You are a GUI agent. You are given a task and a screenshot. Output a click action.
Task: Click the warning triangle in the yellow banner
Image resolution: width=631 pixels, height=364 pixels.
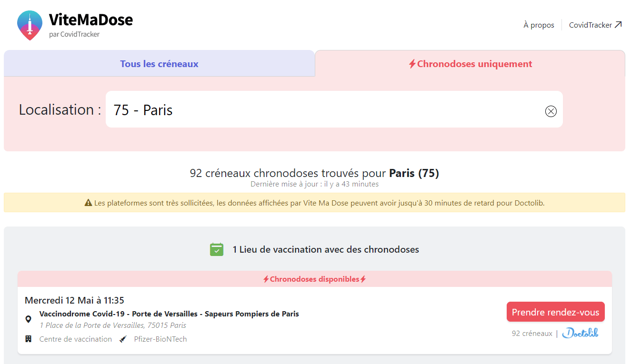tap(88, 203)
